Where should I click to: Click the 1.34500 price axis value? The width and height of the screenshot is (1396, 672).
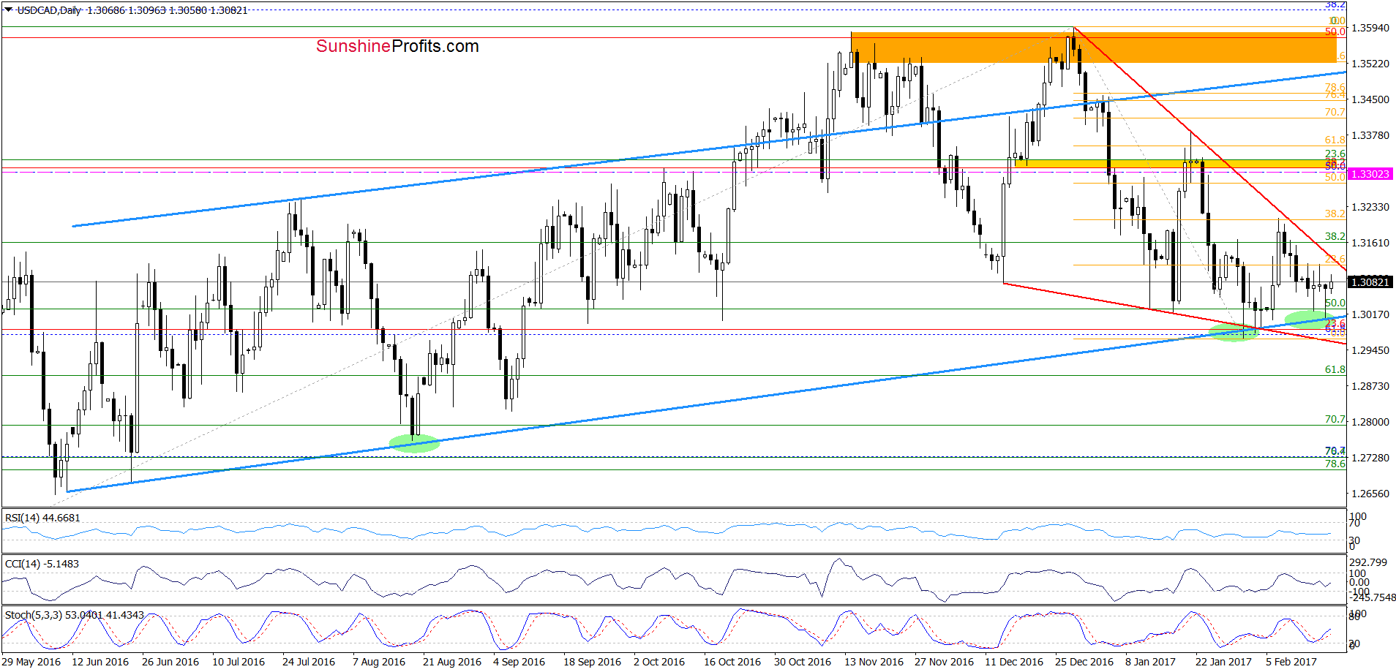click(1370, 99)
